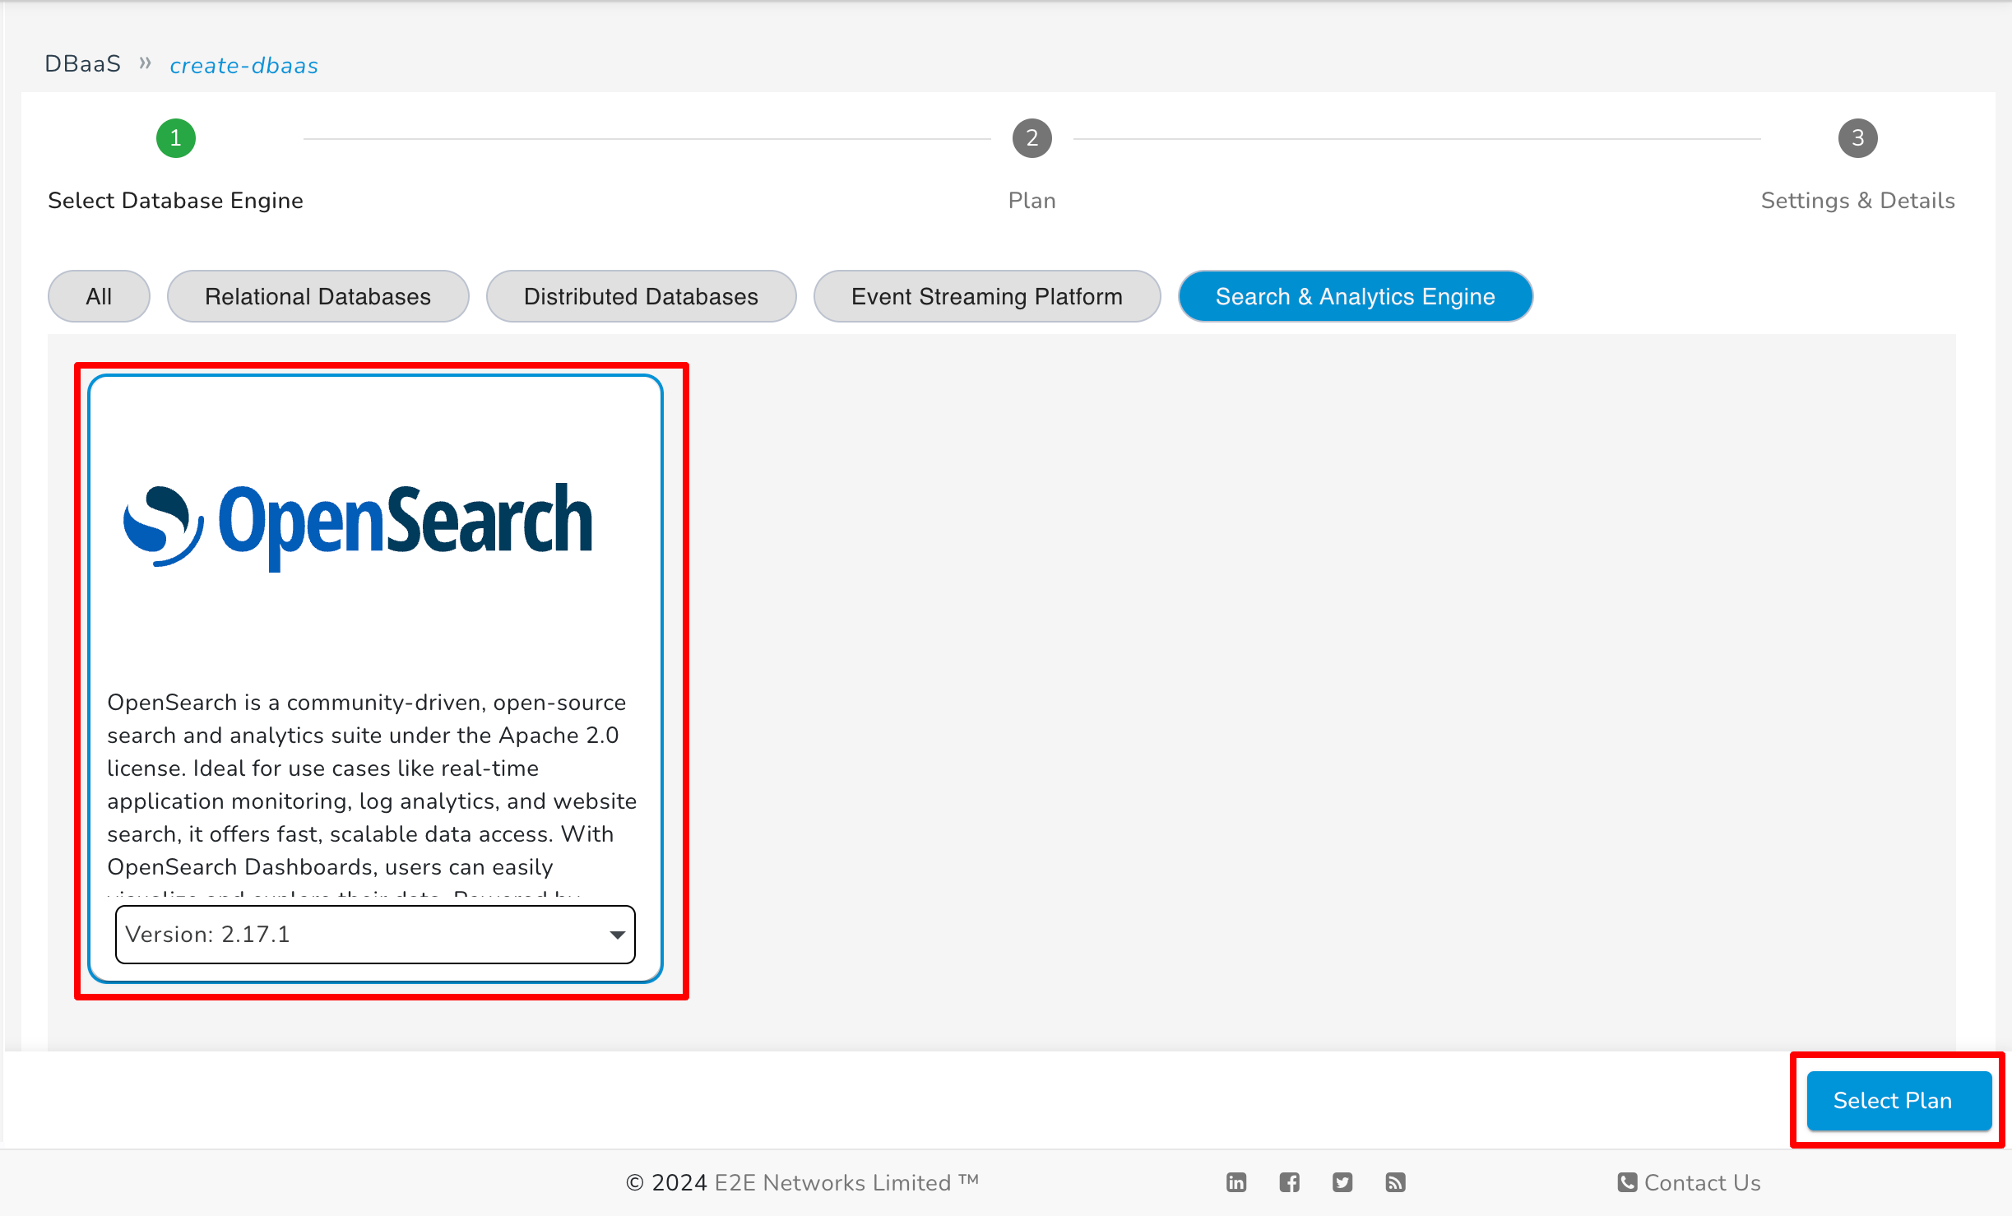Select the Search & Analytics Engine filter

1355,296
